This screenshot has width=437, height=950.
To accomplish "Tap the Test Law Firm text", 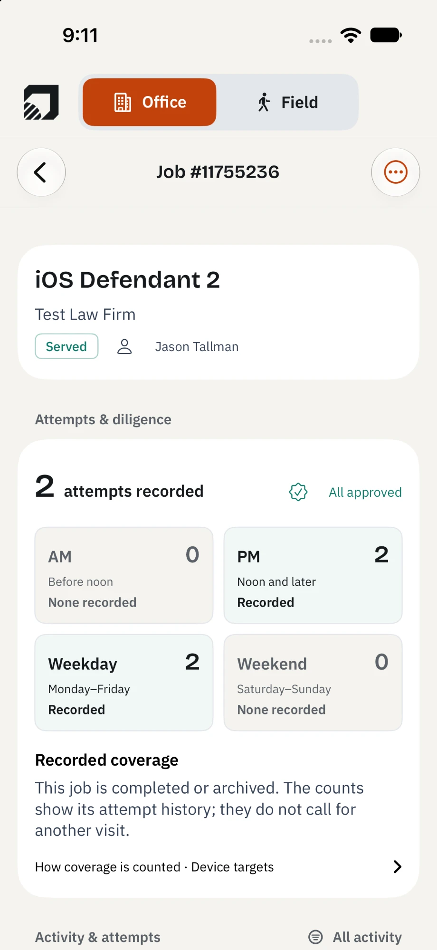I will tap(85, 314).
